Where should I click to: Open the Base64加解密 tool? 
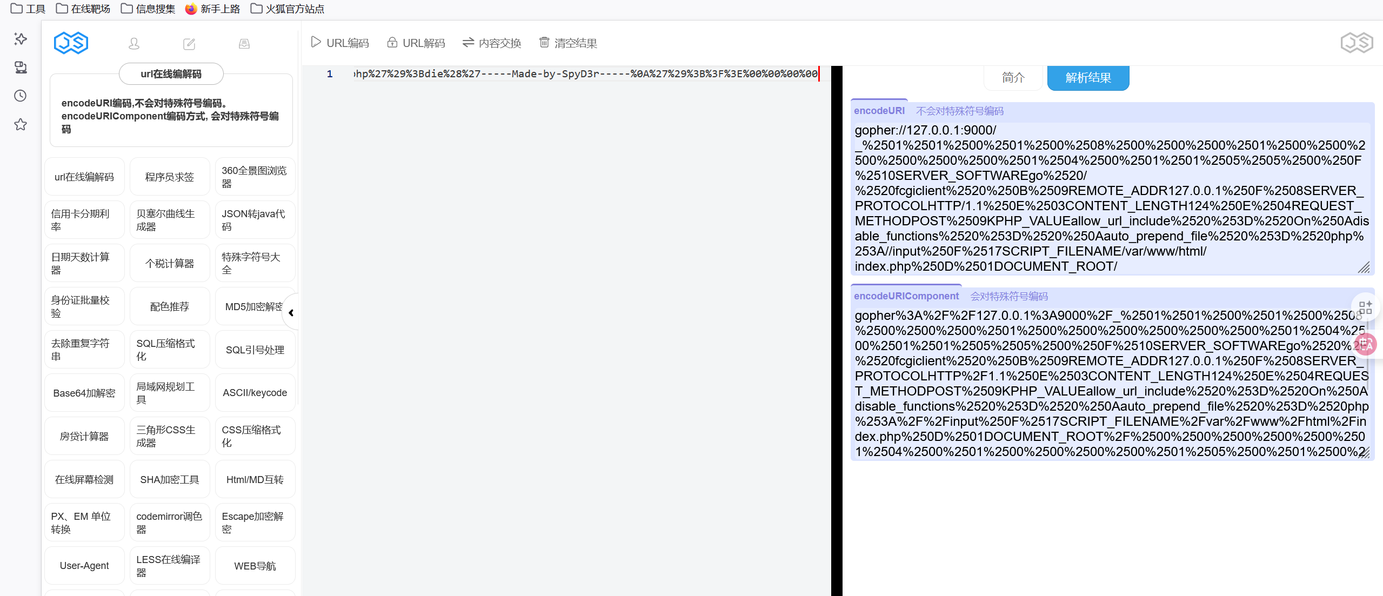point(84,393)
